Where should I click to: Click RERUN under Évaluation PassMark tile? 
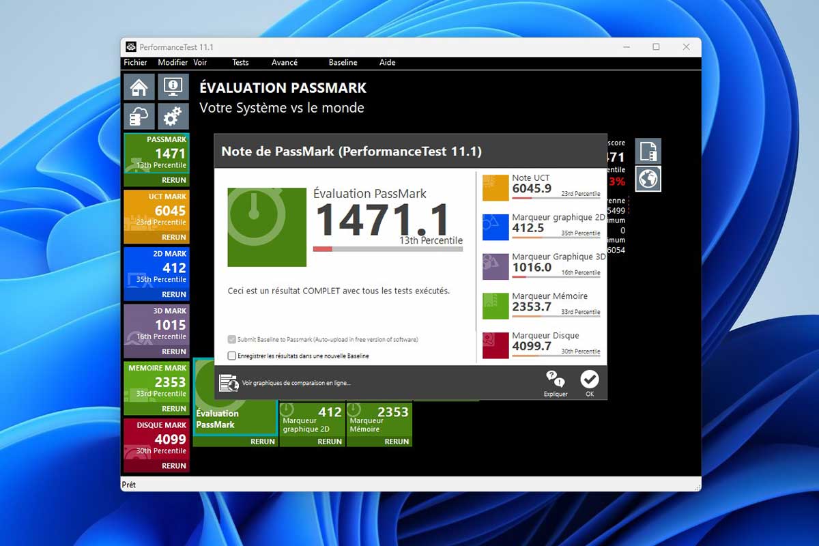pos(263,442)
